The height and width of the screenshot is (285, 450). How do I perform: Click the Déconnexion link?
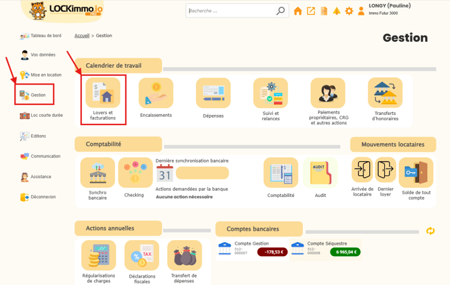pos(43,197)
